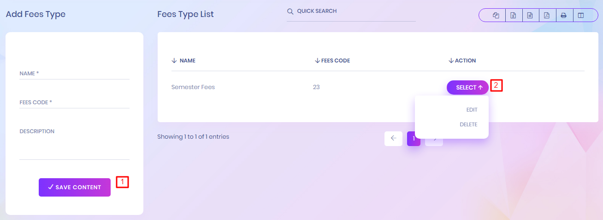Choose Delete from the Select menu

pos(468,124)
